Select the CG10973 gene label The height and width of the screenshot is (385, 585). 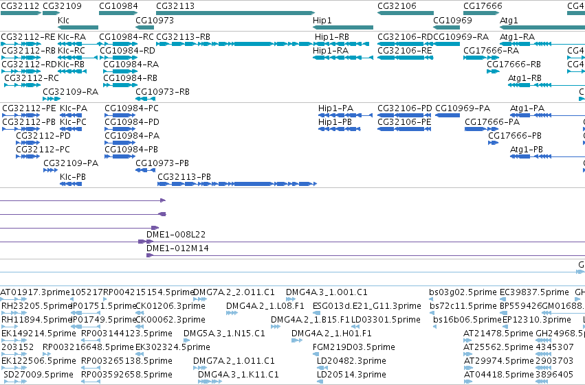pyautogui.click(x=155, y=21)
